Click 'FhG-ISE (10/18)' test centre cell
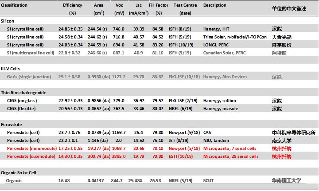Screen dimensions: 319x191 coord(184,77)
